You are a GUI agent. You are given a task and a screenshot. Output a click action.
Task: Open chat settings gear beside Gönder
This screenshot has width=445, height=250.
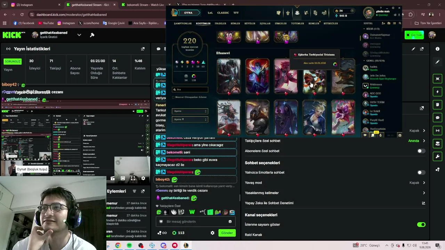pos(212,233)
